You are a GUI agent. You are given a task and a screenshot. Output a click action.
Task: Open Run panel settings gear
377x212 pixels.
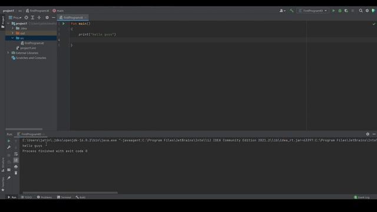coord(368,134)
